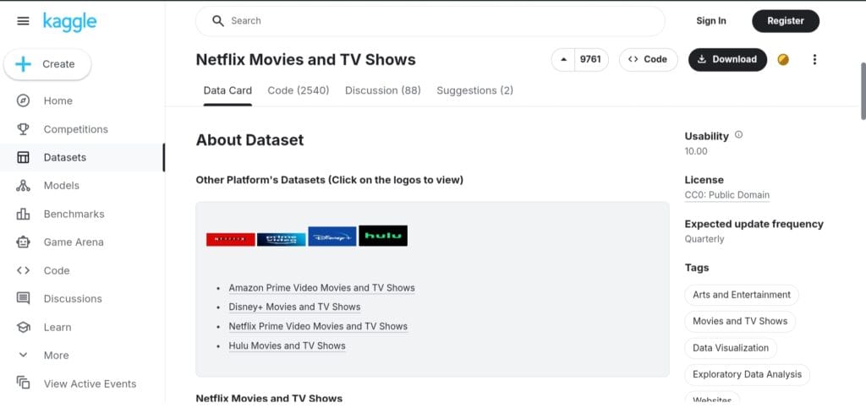Click the Create button

pos(47,64)
